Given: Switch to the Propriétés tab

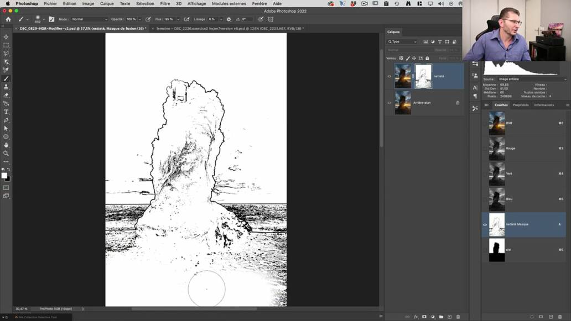Looking at the screenshot, I should pyautogui.click(x=521, y=104).
